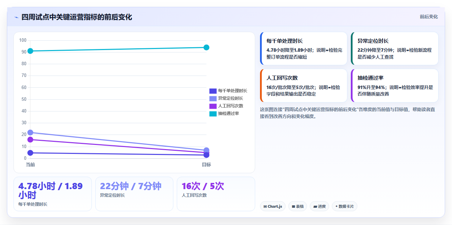Image resolution: width=452 pixels, height=225 pixels.
Task: Click the 当前 x-axis label
Action: pyautogui.click(x=30, y=165)
